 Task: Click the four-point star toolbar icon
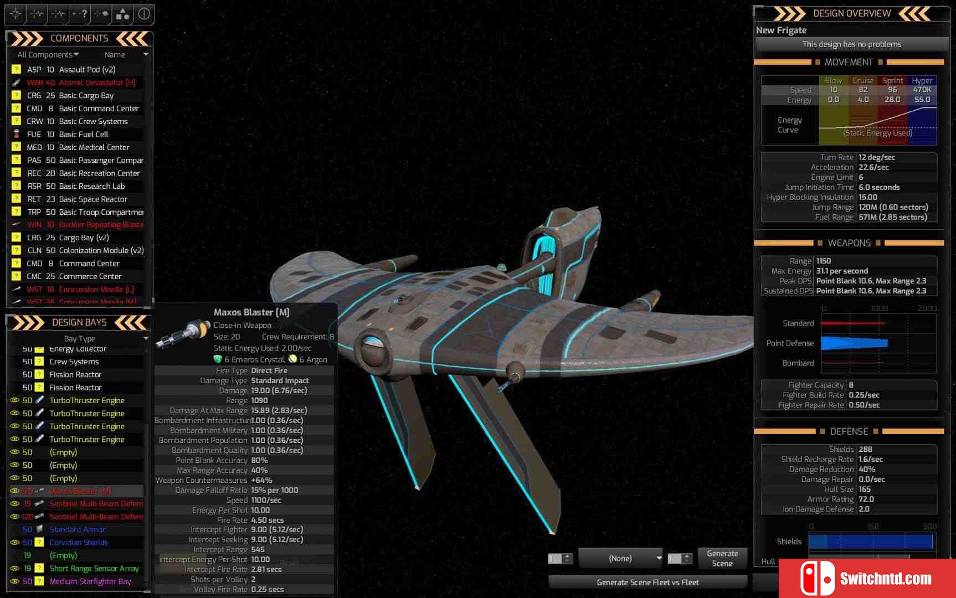(16, 14)
